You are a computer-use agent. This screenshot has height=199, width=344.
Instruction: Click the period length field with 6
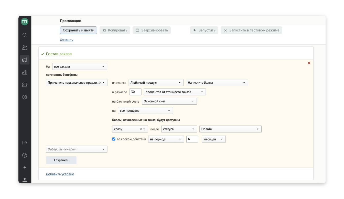pos(192,139)
